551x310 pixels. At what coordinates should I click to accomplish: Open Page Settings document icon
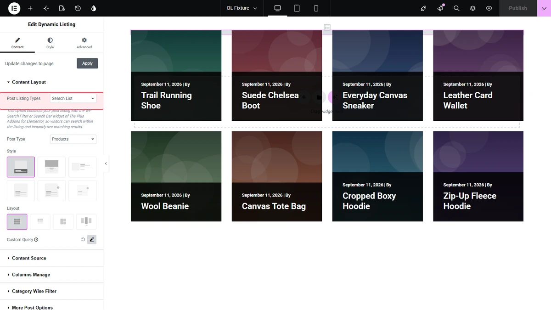click(x=62, y=8)
